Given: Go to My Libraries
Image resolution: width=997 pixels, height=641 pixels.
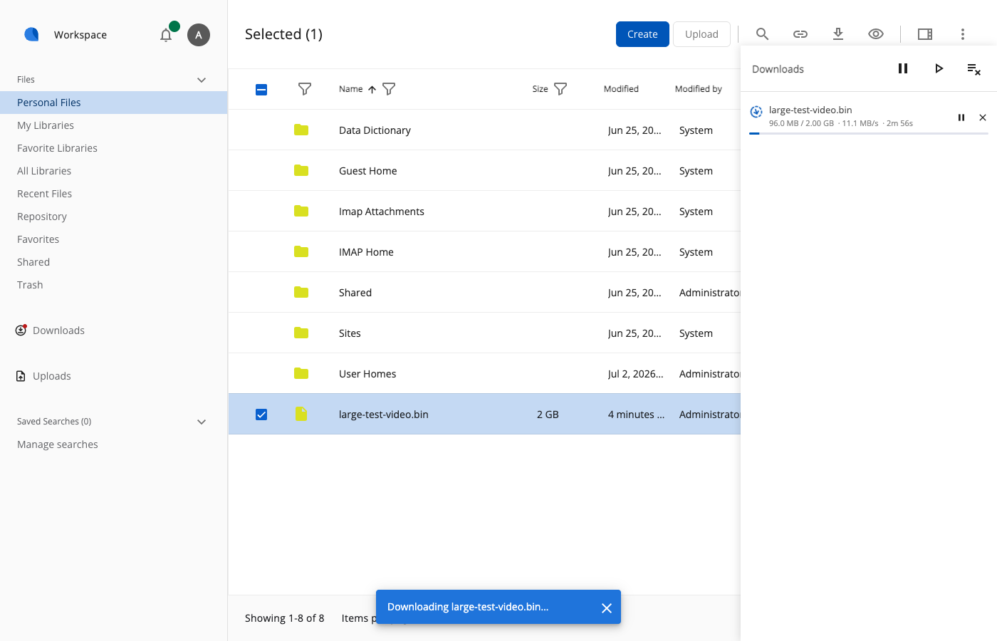Looking at the screenshot, I should tap(46, 125).
